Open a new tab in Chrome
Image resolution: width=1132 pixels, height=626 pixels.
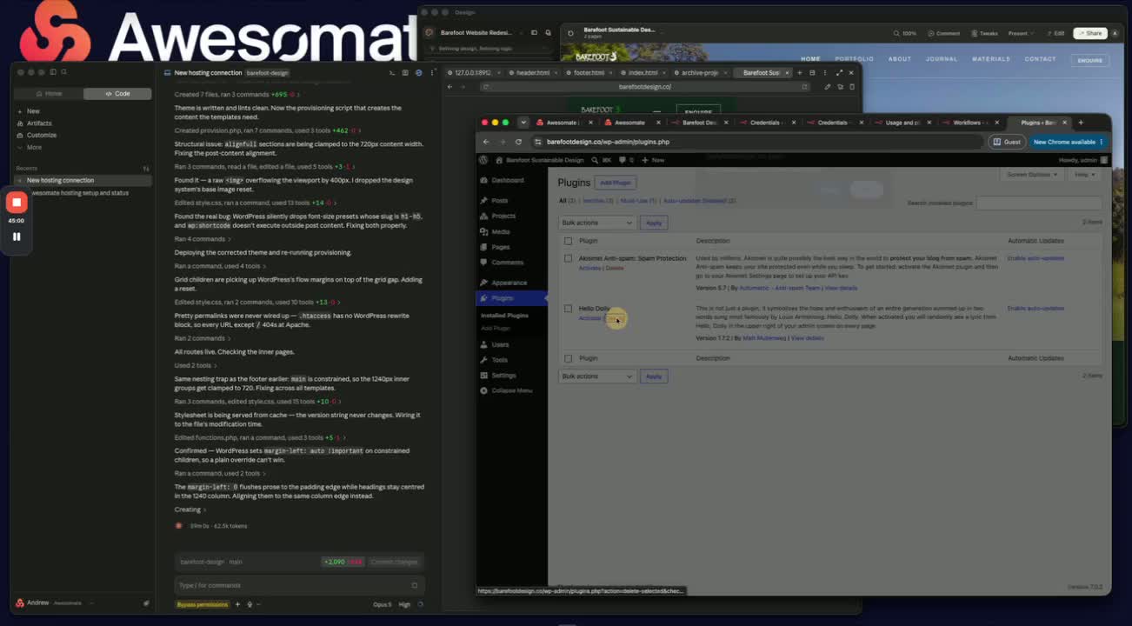coord(1081,123)
